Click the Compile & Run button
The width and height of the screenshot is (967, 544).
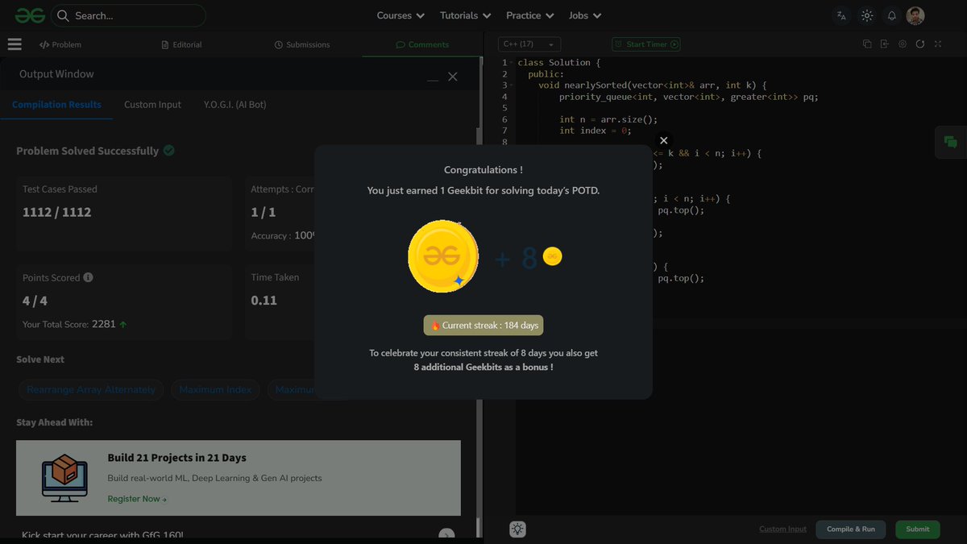coord(851,529)
